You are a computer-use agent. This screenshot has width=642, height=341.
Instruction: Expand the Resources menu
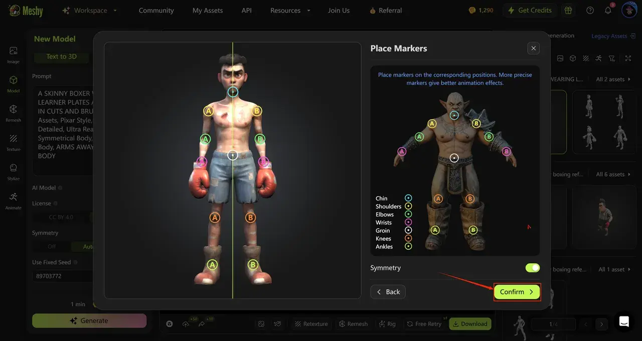(290, 11)
